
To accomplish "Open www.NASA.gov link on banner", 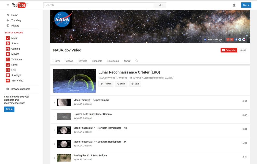I will (215, 39).
